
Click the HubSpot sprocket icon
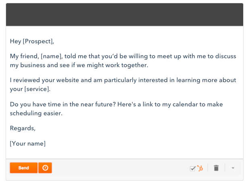click(x=200, y=168)
